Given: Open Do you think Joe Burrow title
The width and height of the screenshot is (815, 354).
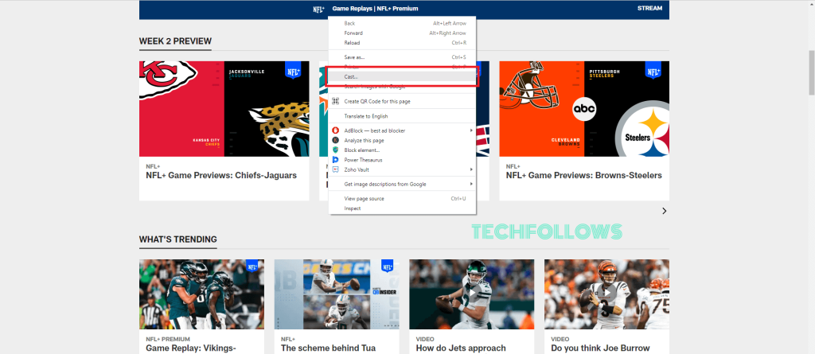Looking at the screenshot, I should [x=600, y=348].
